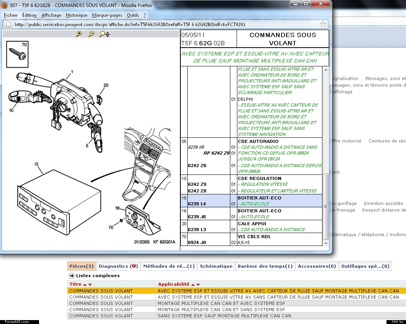Click CDE REGULATION row title
Viewport: 406px width, 324px height.
point(260,178)
